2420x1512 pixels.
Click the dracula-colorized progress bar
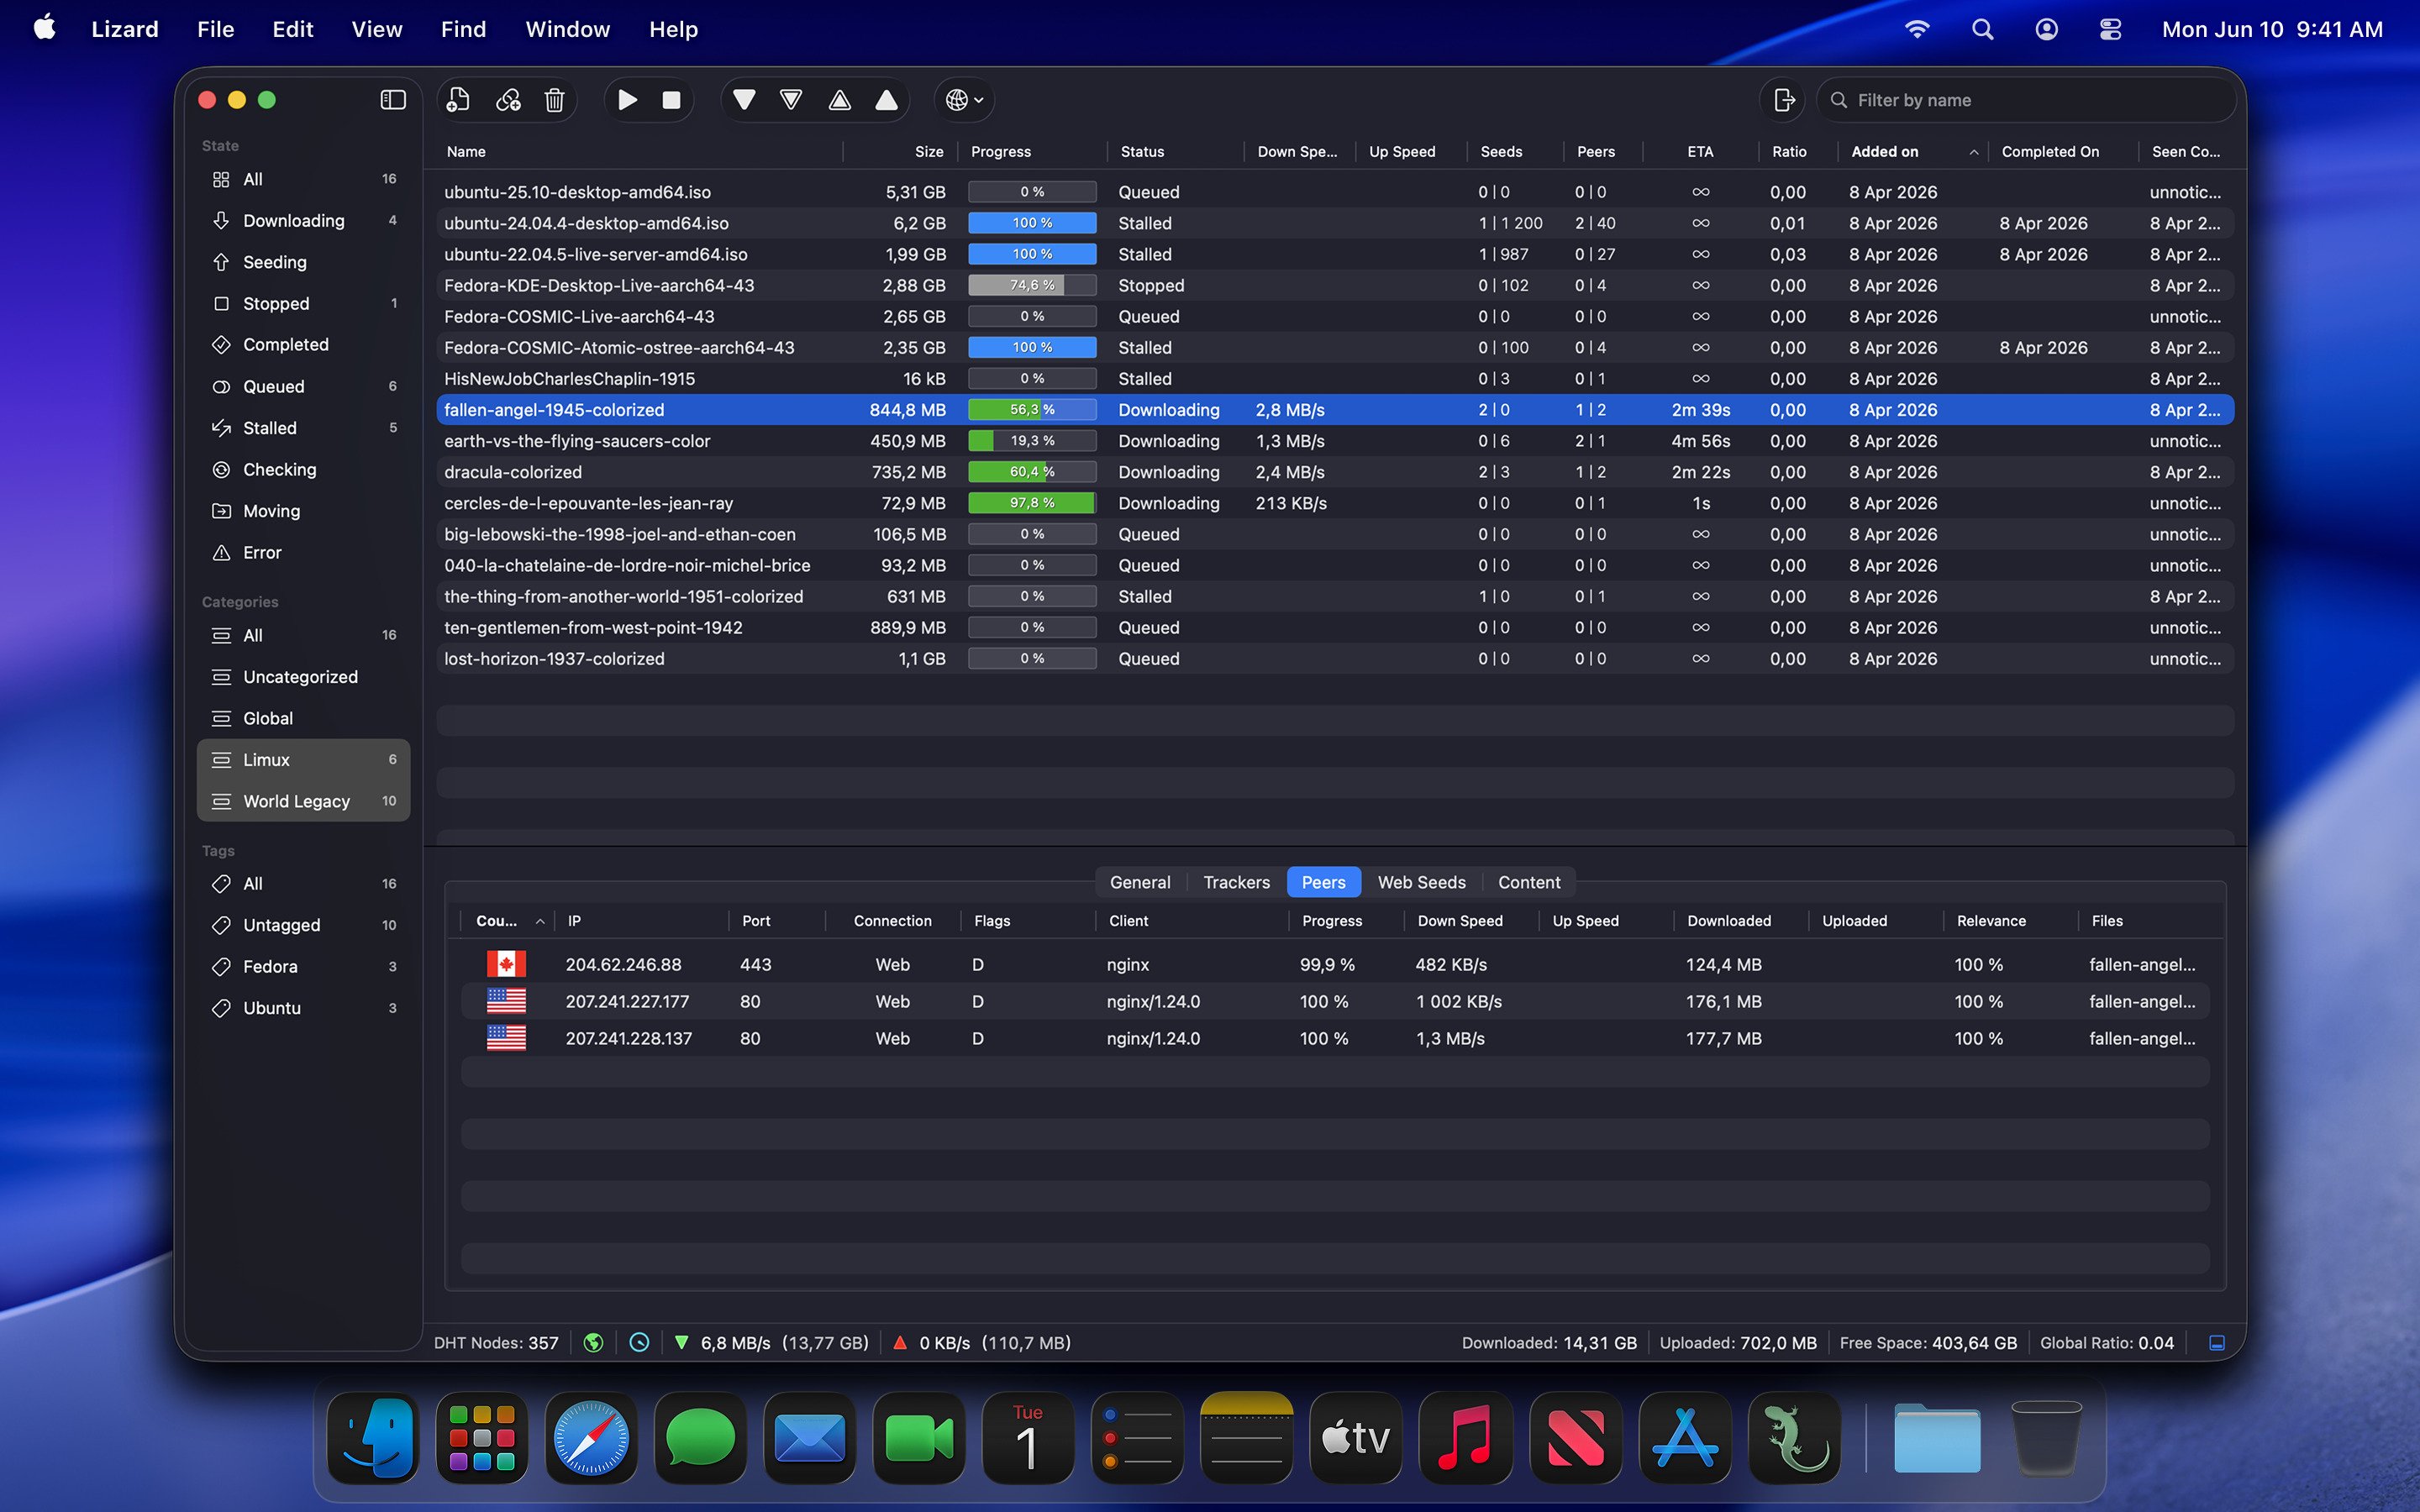pyautogui.click(x=1032, y=472)
